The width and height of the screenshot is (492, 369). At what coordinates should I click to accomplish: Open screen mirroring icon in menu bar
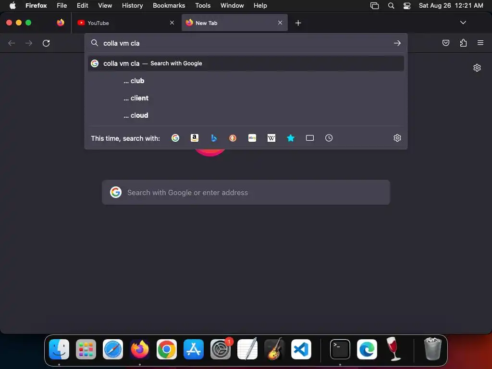[375, 6]
